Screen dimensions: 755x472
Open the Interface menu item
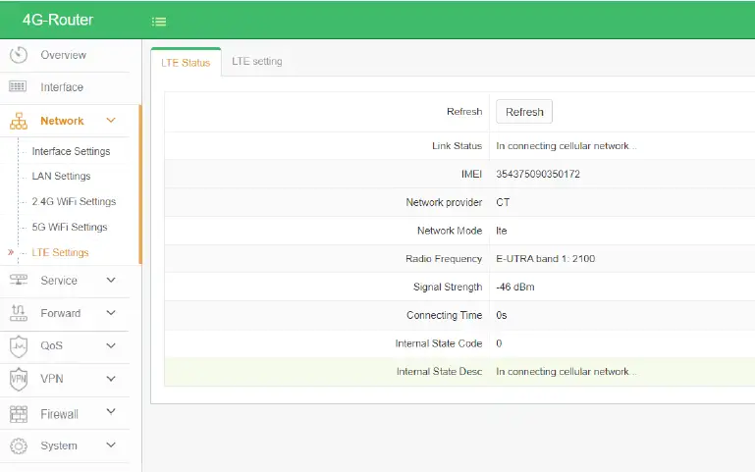click(x=62, y=87)
